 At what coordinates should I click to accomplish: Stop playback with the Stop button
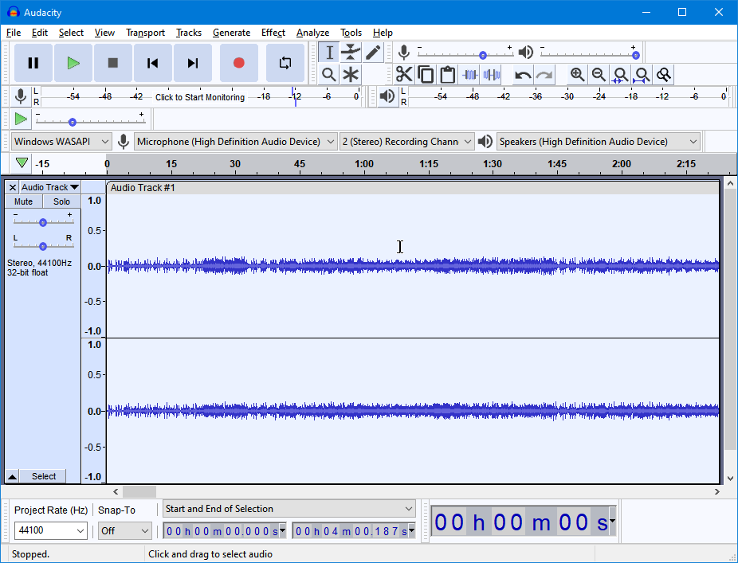[x=113, y=63]
